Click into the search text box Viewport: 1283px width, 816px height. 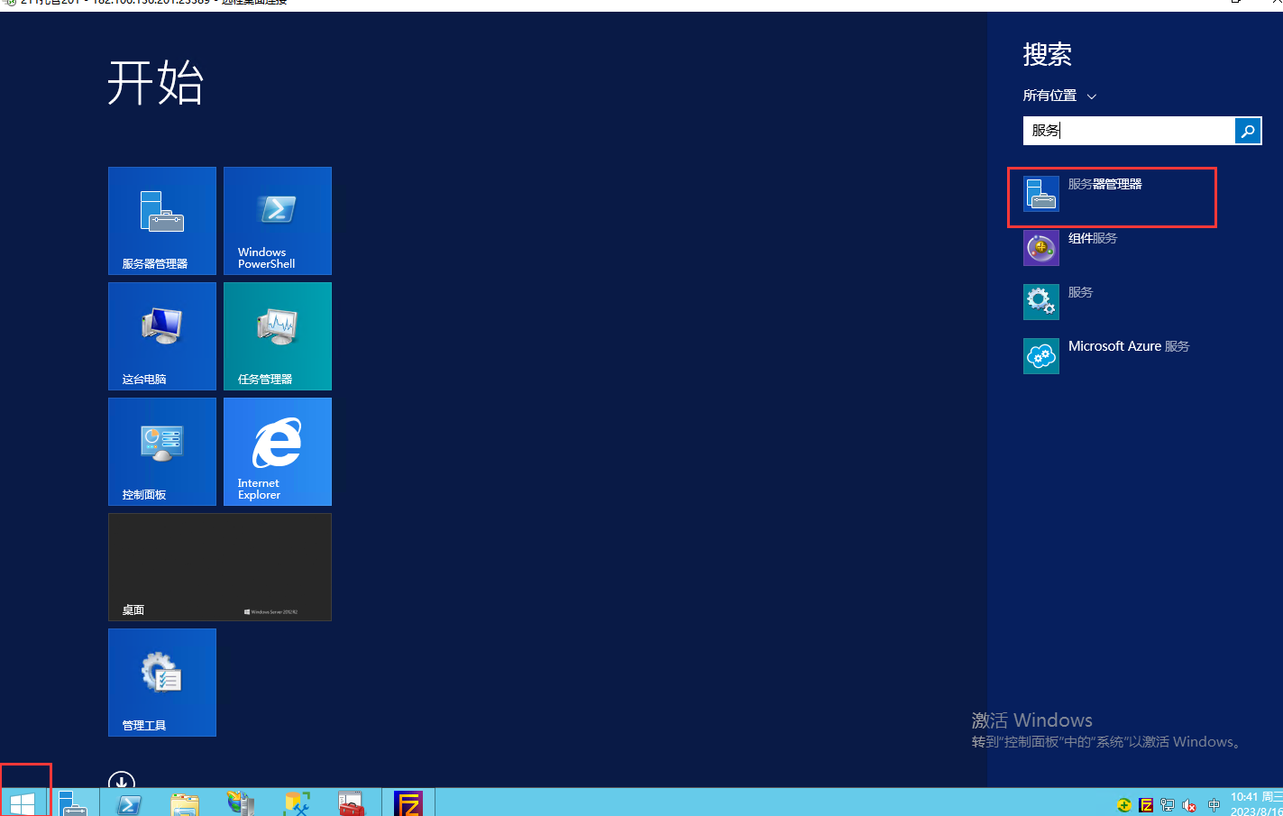tap(1128, 131)
